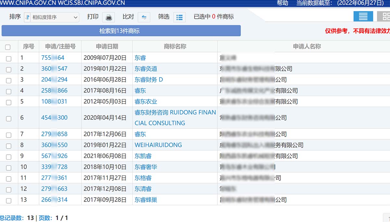
Task: Click the compare icon next to 比对
Action: 144,17
